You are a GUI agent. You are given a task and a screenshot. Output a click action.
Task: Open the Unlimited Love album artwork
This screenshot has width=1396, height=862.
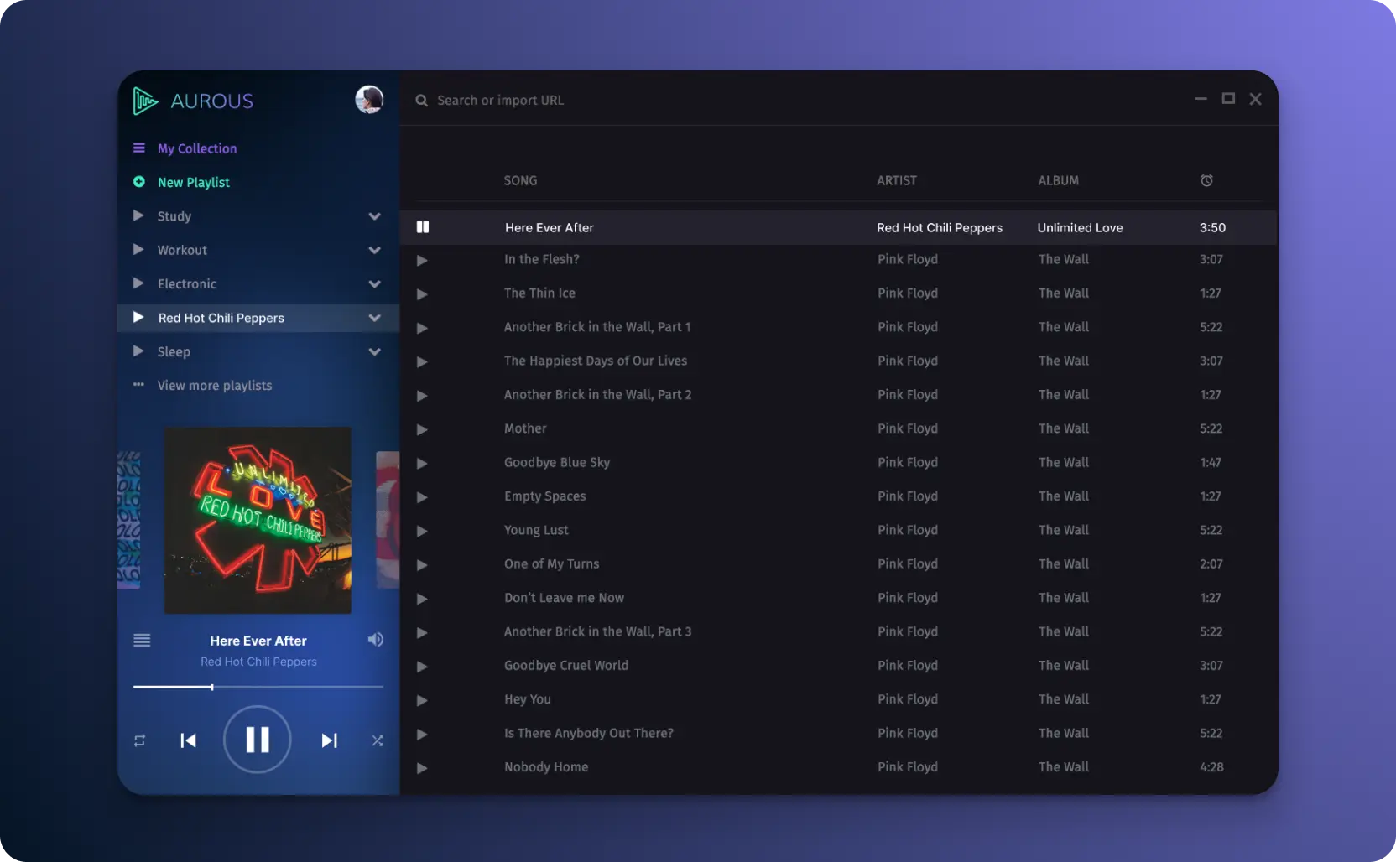click(258, 520)
